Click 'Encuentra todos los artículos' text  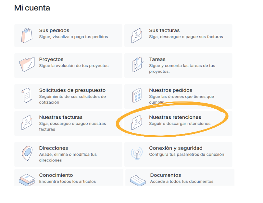tap(68, 181)
